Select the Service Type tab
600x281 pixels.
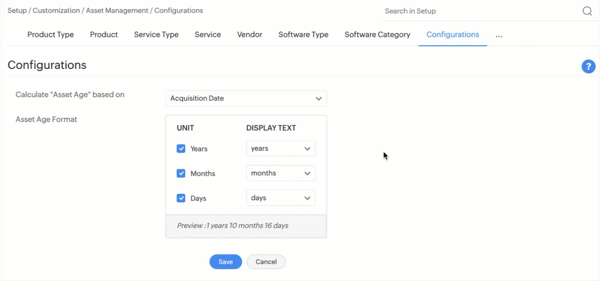[156, 34]
